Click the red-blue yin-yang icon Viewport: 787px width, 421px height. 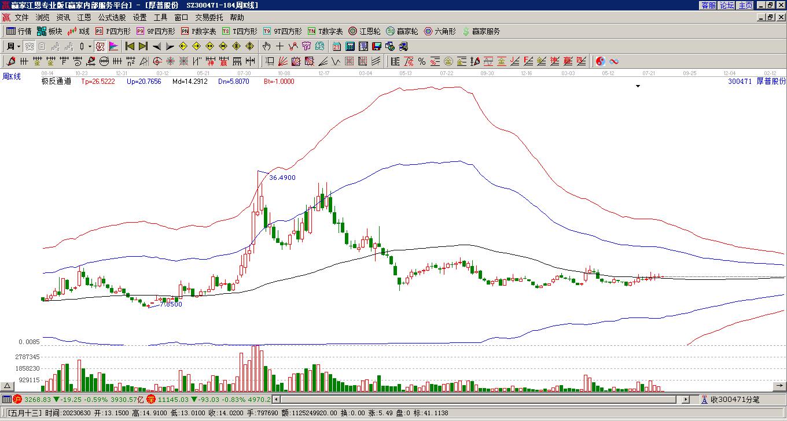click(x=601, y=61)
